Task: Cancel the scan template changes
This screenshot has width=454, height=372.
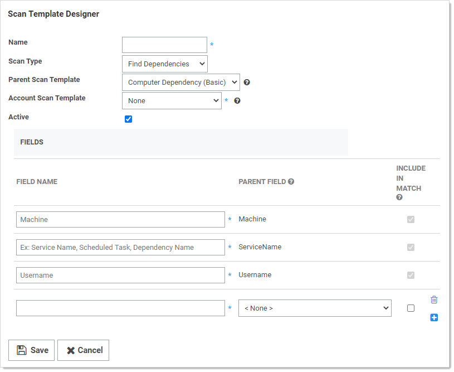Action: [x=84, y=350]
